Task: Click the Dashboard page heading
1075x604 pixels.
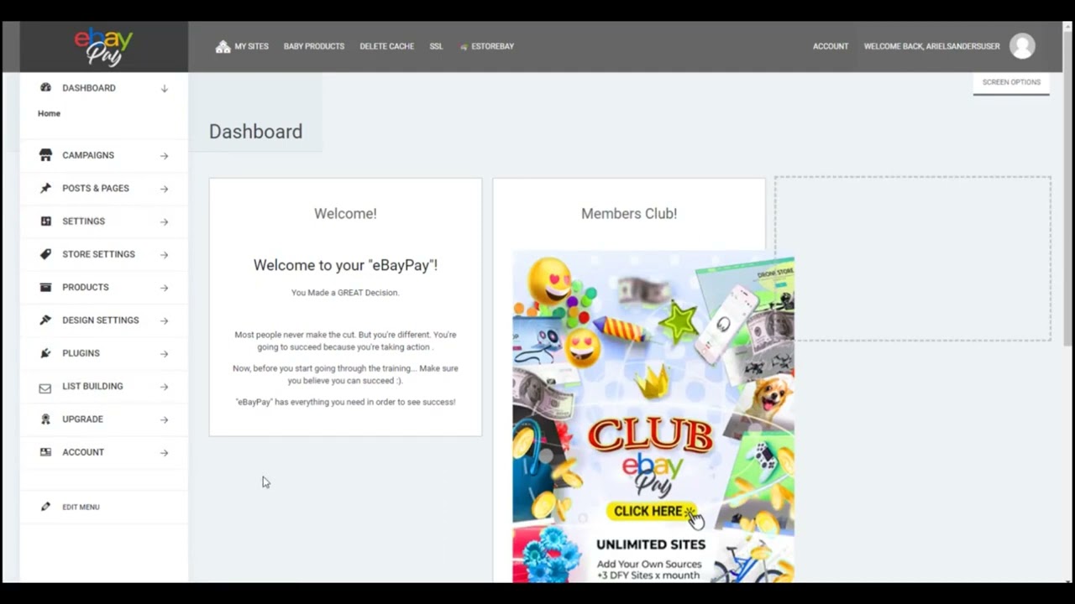Action: (255, 132)
